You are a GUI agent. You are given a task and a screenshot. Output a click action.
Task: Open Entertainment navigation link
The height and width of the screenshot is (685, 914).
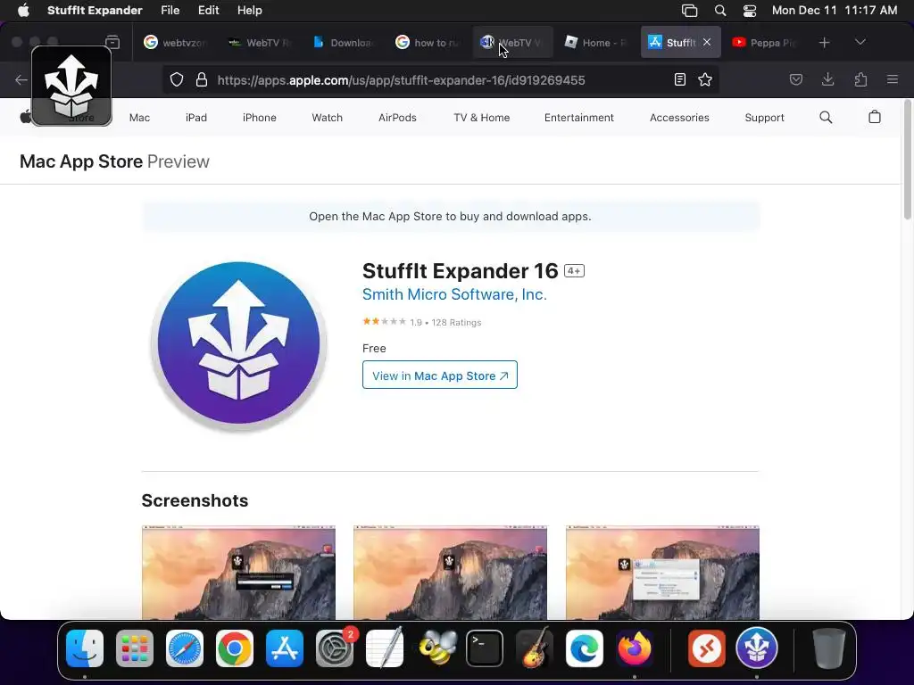[x=578, y=117]
